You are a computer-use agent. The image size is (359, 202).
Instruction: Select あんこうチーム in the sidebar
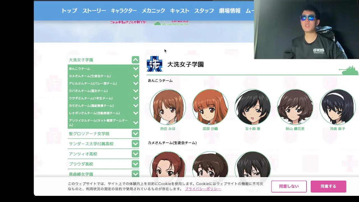80,68
